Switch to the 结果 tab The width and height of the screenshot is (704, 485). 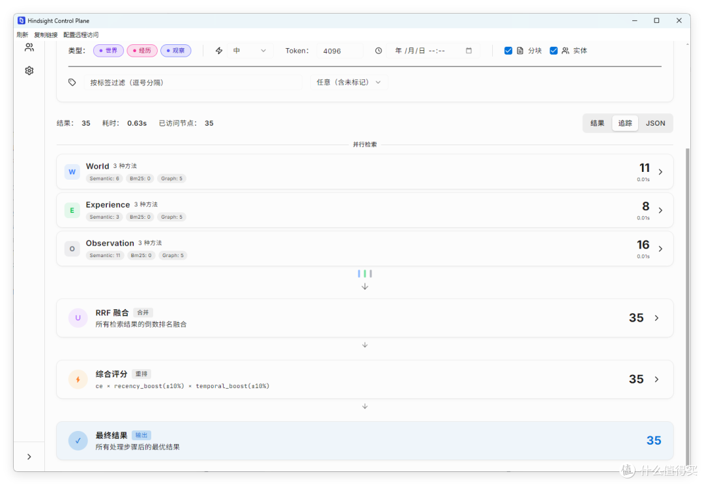[597, 123]
